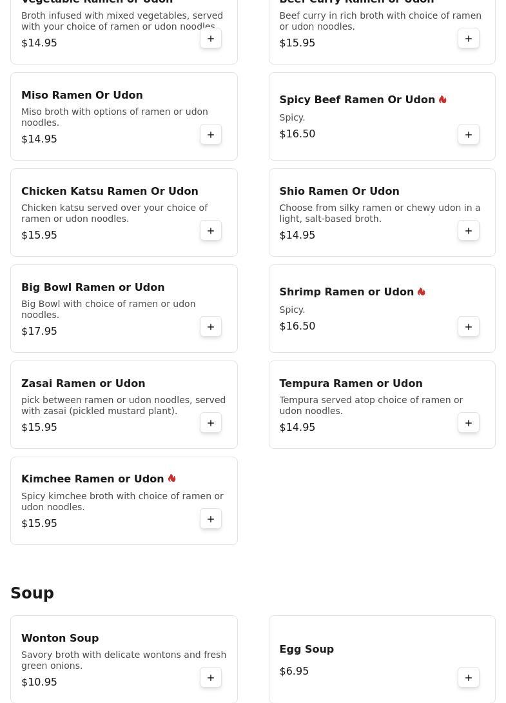The height and width of the screenshot is (703, 506).
Task: Click the Soup section heading
Action: 32,593
